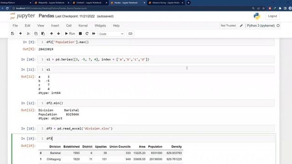Screen dimensions: 292x164
Task: Open the command palette keyboard icon
Action: 130,34
